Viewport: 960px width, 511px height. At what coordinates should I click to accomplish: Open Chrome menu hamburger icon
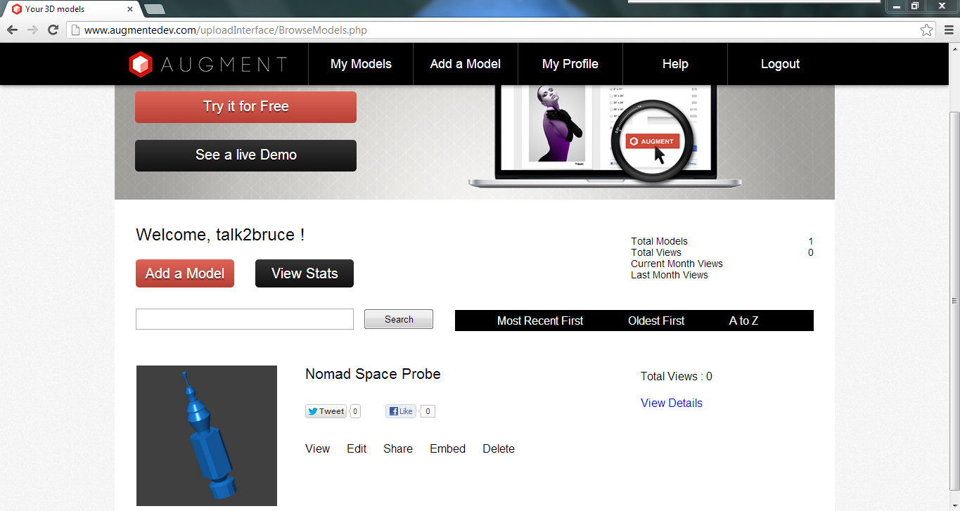pos(948,30)
